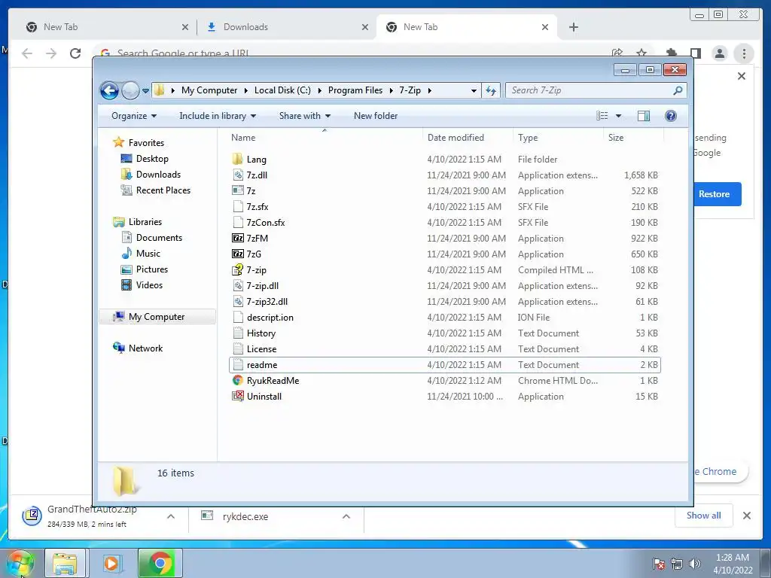Viewport: 771px width, 578px height.
Task: Open Windows Start menu
Action: point(20,563)
